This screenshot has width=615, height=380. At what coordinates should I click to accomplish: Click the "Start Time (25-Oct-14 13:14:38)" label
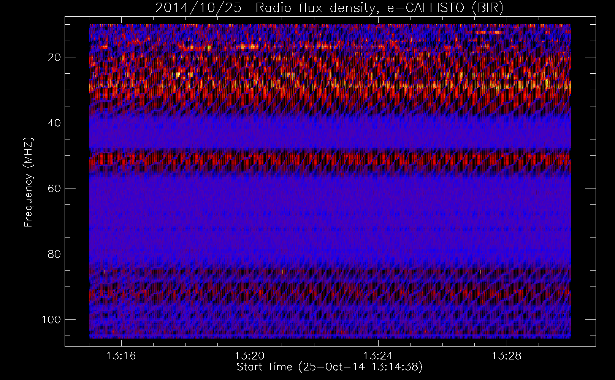[x=330, y=367]
